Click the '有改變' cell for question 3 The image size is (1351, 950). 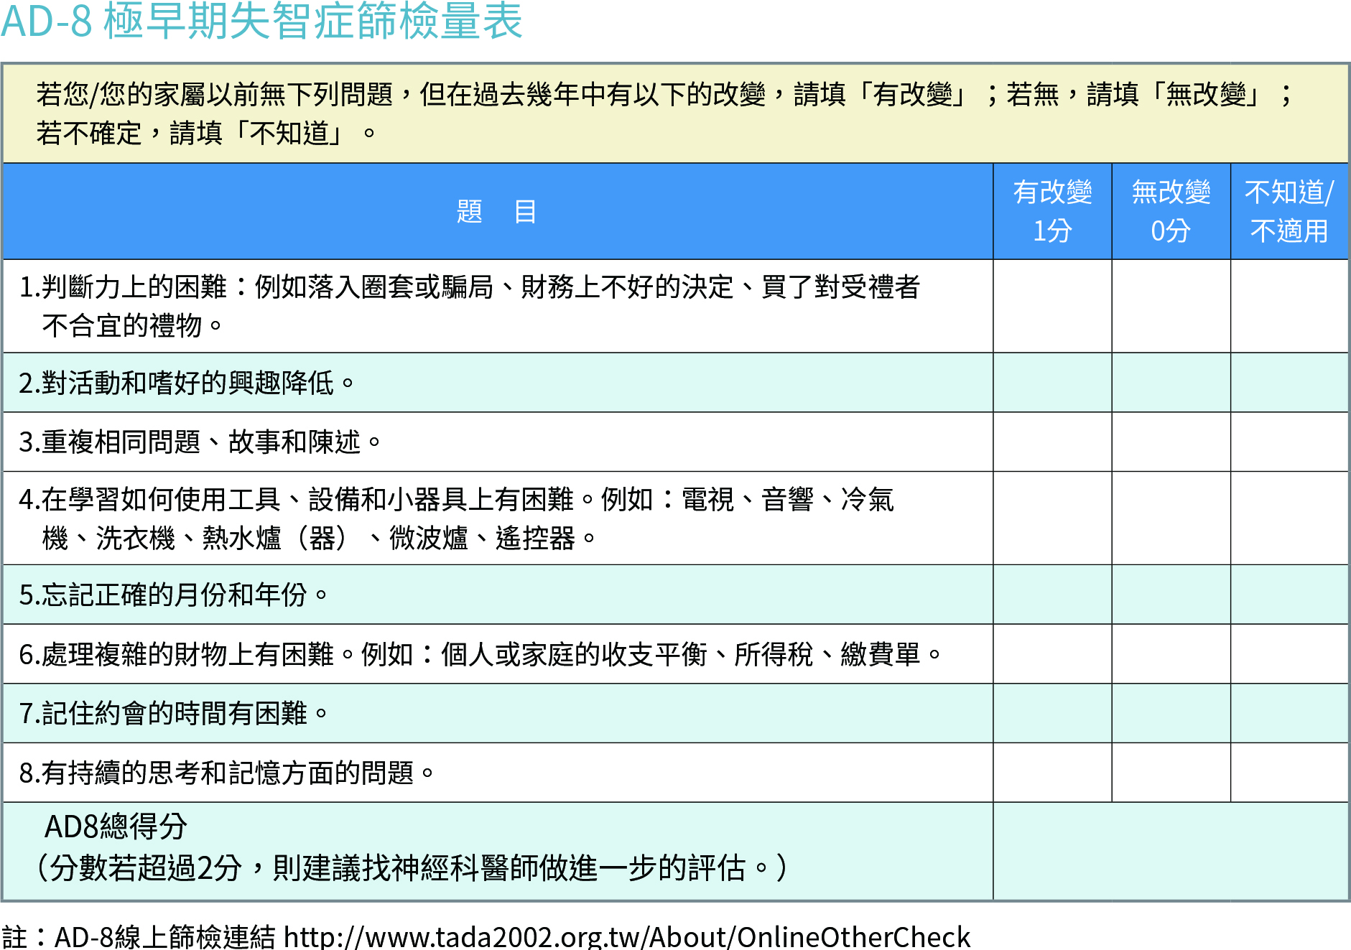tap(1052, 442)
